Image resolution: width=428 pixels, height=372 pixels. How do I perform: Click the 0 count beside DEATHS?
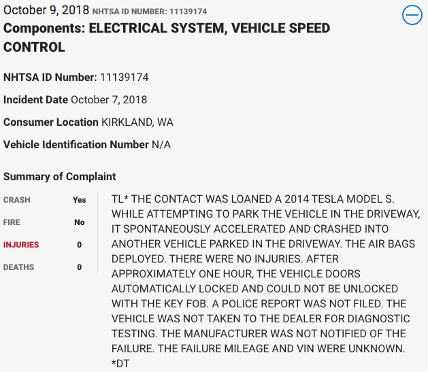pos(80,267)
